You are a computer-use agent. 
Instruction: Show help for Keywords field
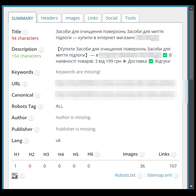coord(37,73)
